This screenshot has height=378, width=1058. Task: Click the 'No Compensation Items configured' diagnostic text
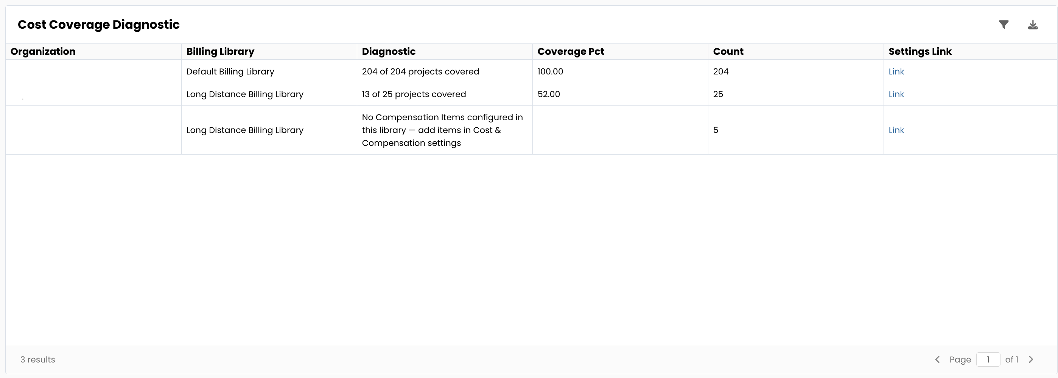click(442, 130)
